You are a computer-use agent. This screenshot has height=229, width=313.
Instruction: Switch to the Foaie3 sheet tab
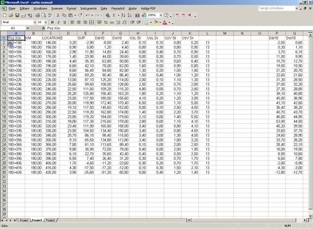click(50, 220)
